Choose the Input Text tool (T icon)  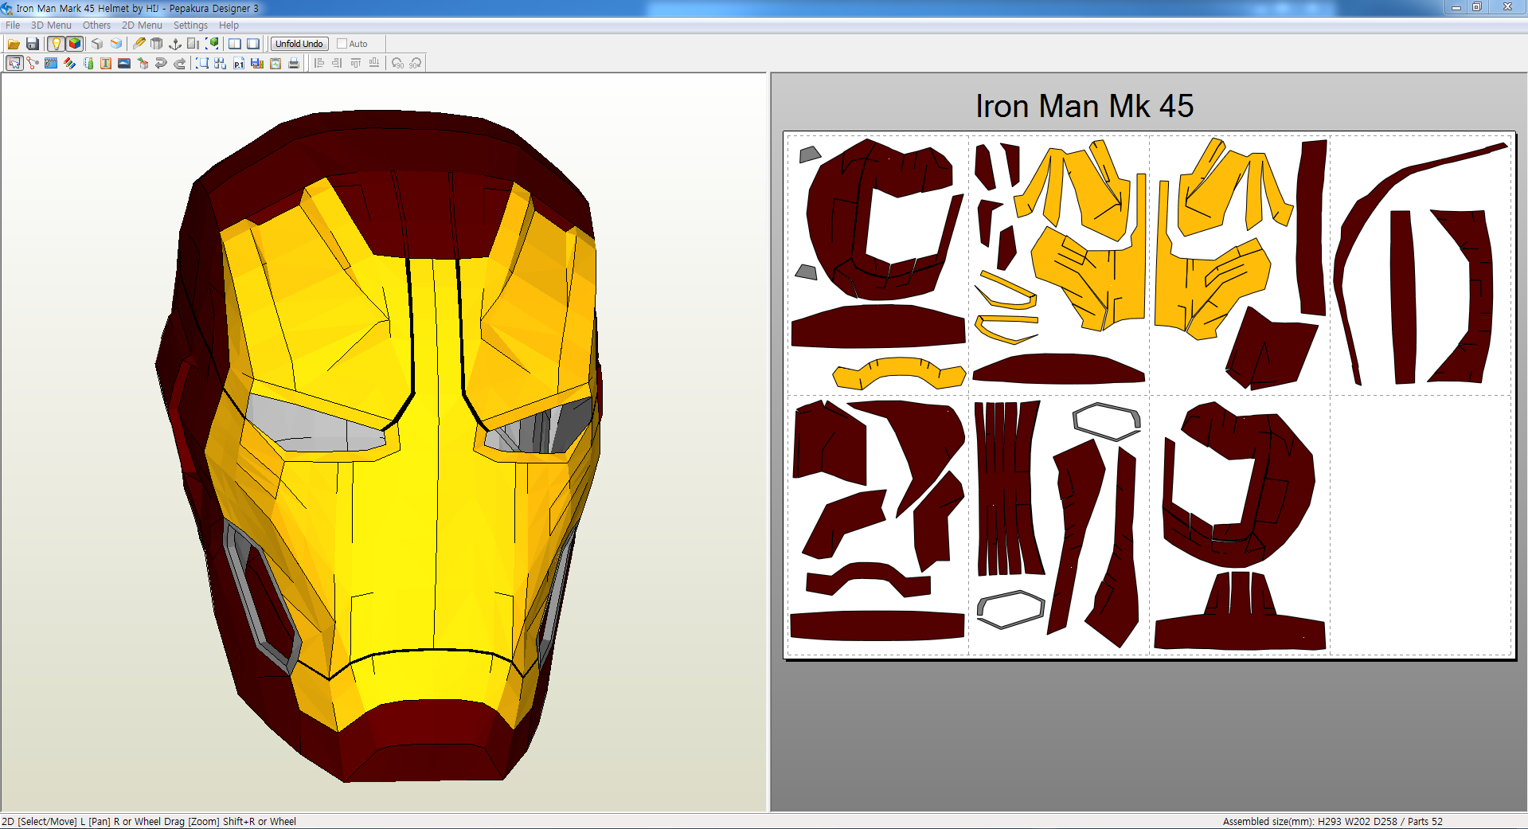click(106, 63)
